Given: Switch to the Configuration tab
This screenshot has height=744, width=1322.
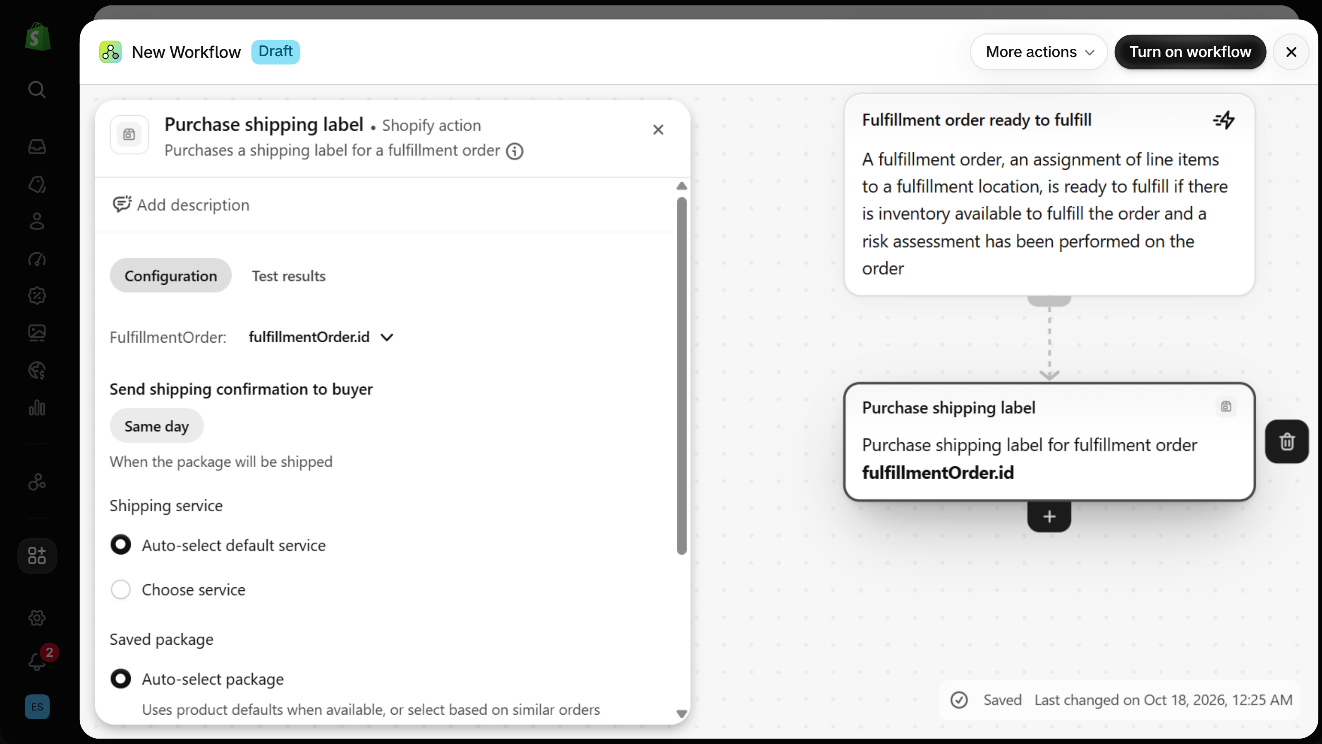Looking at the screenshot, I should [x=170, y=275].
